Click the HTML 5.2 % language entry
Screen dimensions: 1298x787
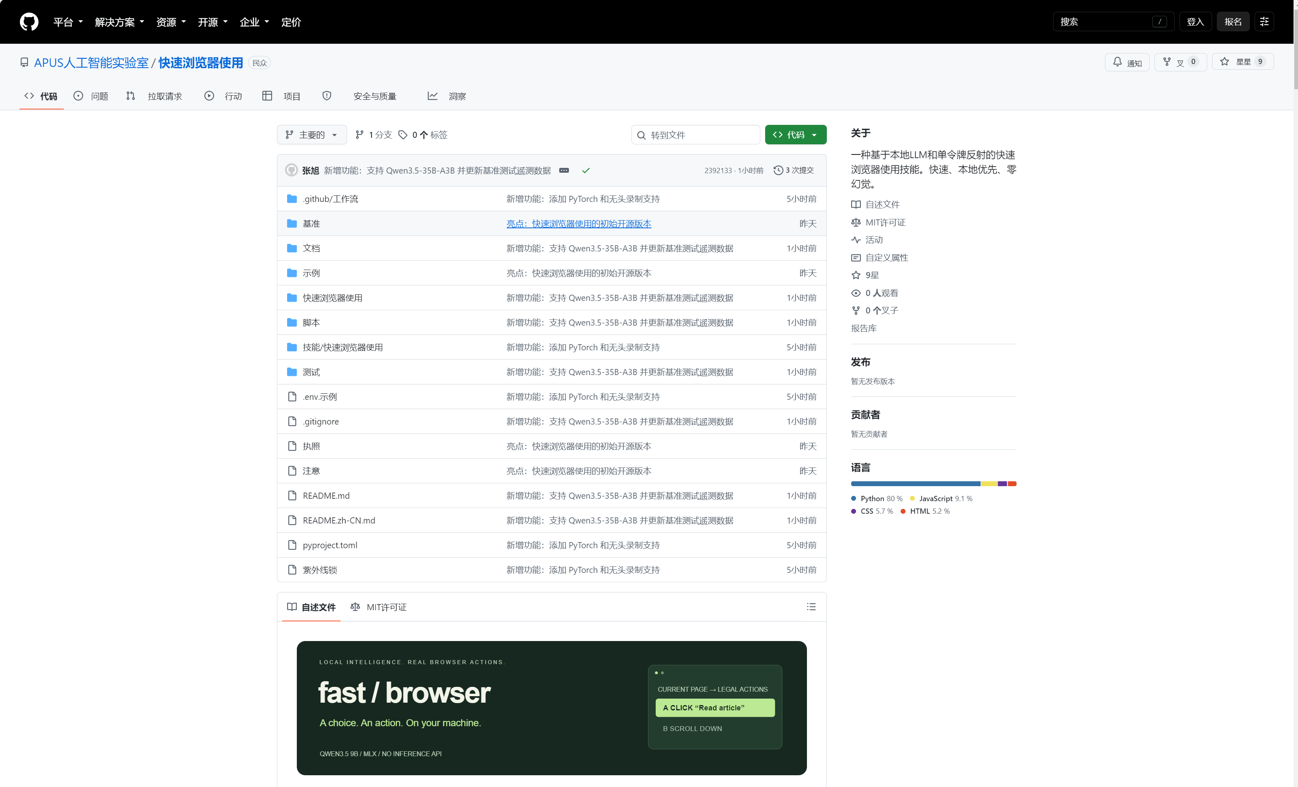tap(926, 511)
